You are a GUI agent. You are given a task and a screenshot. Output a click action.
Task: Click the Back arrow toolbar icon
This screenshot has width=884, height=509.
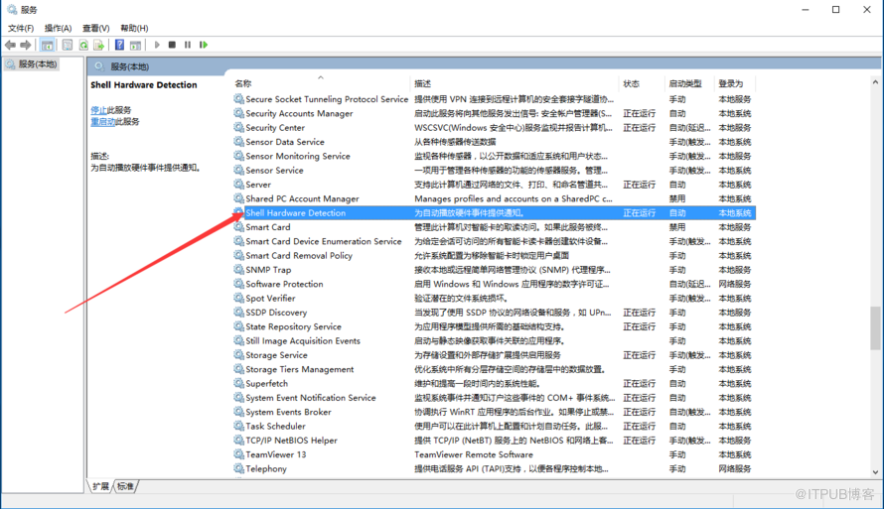click(10, 45)
